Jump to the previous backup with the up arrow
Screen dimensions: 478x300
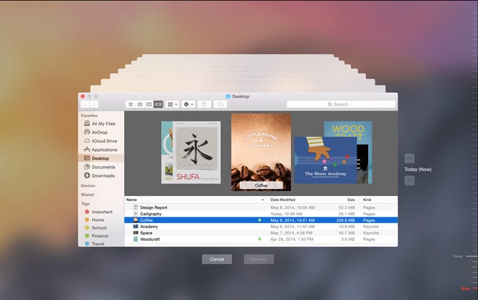click(409, 158)
